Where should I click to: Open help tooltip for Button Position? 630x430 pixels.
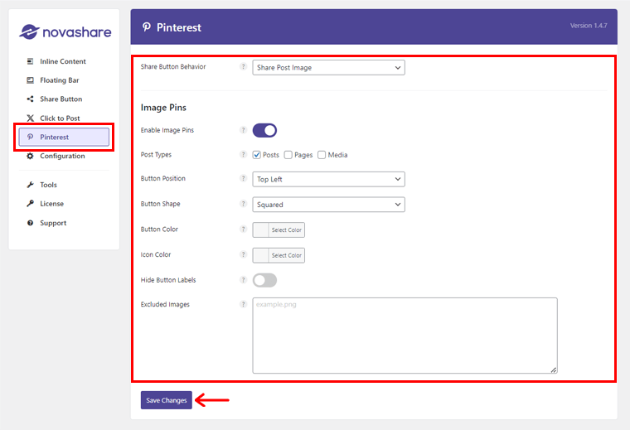pyautogui.click(x=243, y=178)
